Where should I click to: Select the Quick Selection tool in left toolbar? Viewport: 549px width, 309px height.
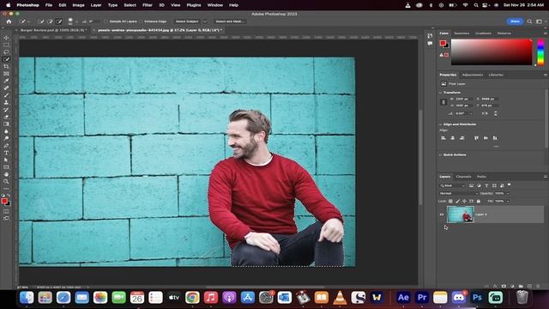(6, 59)
